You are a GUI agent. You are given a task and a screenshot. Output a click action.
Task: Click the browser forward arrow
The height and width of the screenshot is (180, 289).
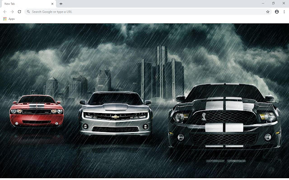[12, 12]
